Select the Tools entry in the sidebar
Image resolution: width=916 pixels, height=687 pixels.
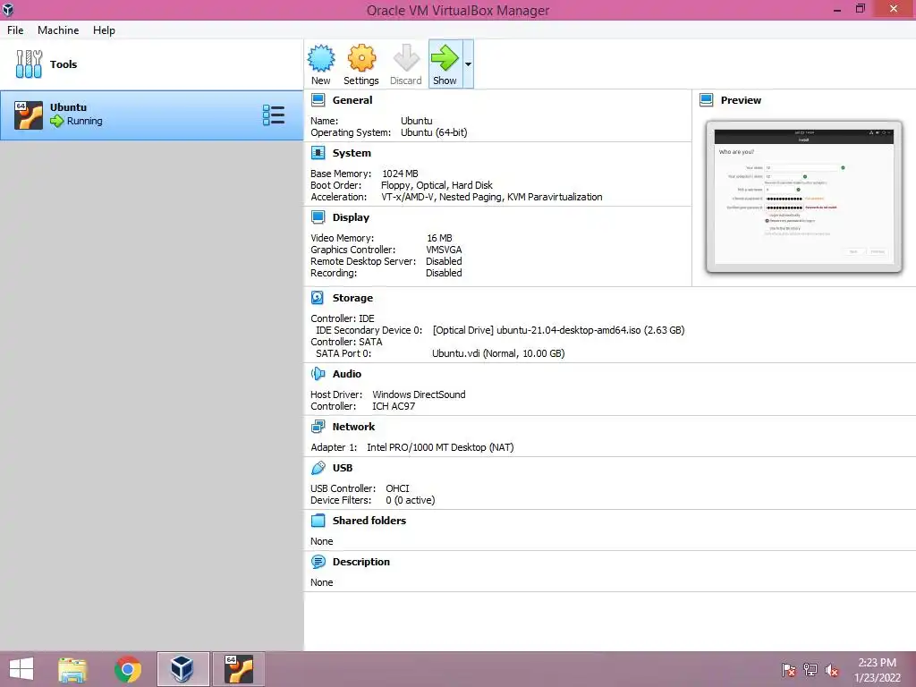tap(151, 64)
